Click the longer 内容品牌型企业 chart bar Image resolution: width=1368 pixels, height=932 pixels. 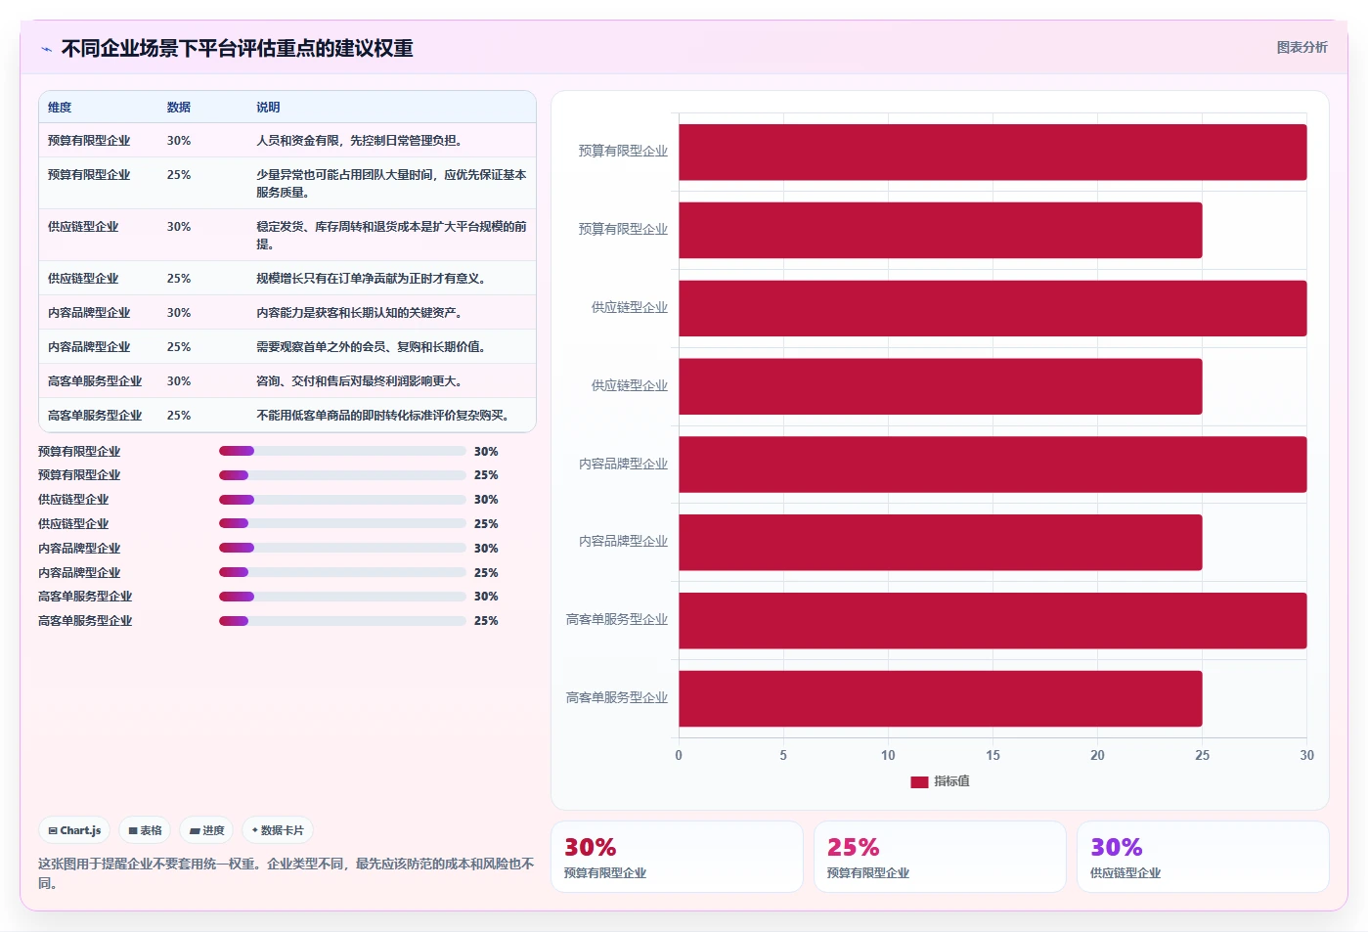tap(993, 465)
